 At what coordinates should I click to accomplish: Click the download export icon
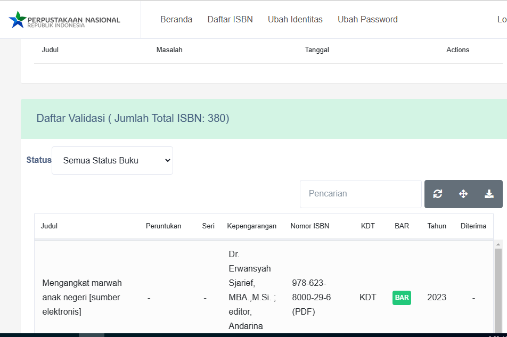(x=489, y=194)
